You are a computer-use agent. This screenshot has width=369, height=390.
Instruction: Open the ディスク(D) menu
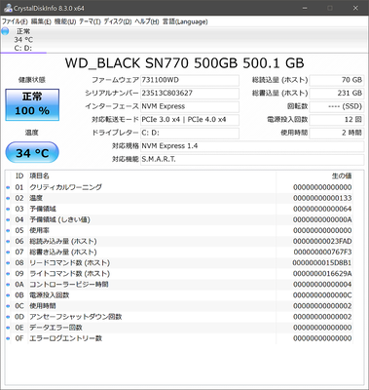tap(118, 21)
